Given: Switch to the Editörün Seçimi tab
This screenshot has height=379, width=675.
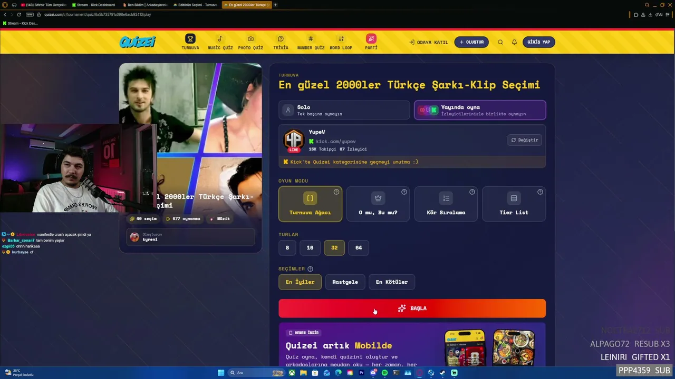Looking at the screenshot, I should coord(196,5).
